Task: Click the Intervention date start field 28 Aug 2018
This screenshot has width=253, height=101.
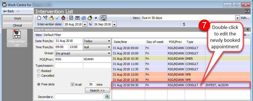Action: pos(73,25)
